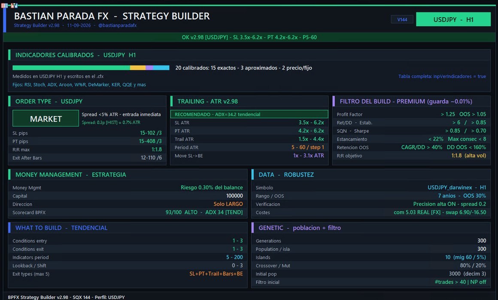The image size is (498, 300).
Task: Click Indicators period value 5 - 200
Action: [x=234, y=257]
